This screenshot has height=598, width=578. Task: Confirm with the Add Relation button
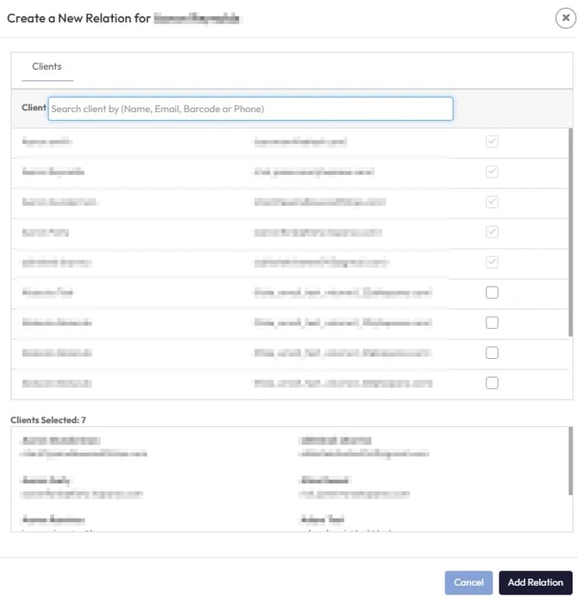[535, 582]
